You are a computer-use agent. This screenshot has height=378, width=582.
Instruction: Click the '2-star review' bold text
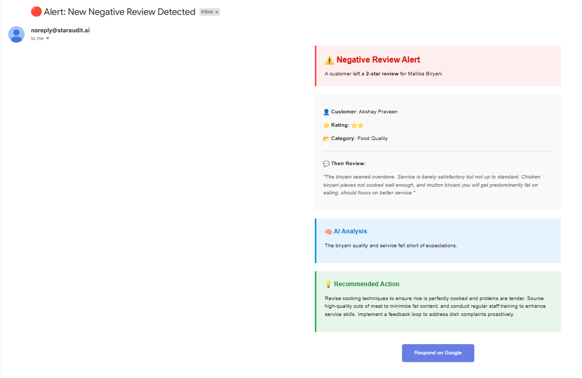point(382,74)
